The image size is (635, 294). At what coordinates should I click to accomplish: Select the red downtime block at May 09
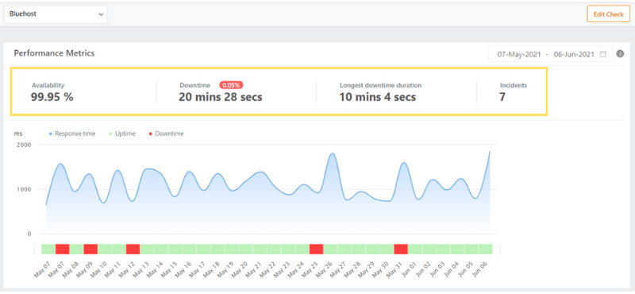(x=90, y=249)
